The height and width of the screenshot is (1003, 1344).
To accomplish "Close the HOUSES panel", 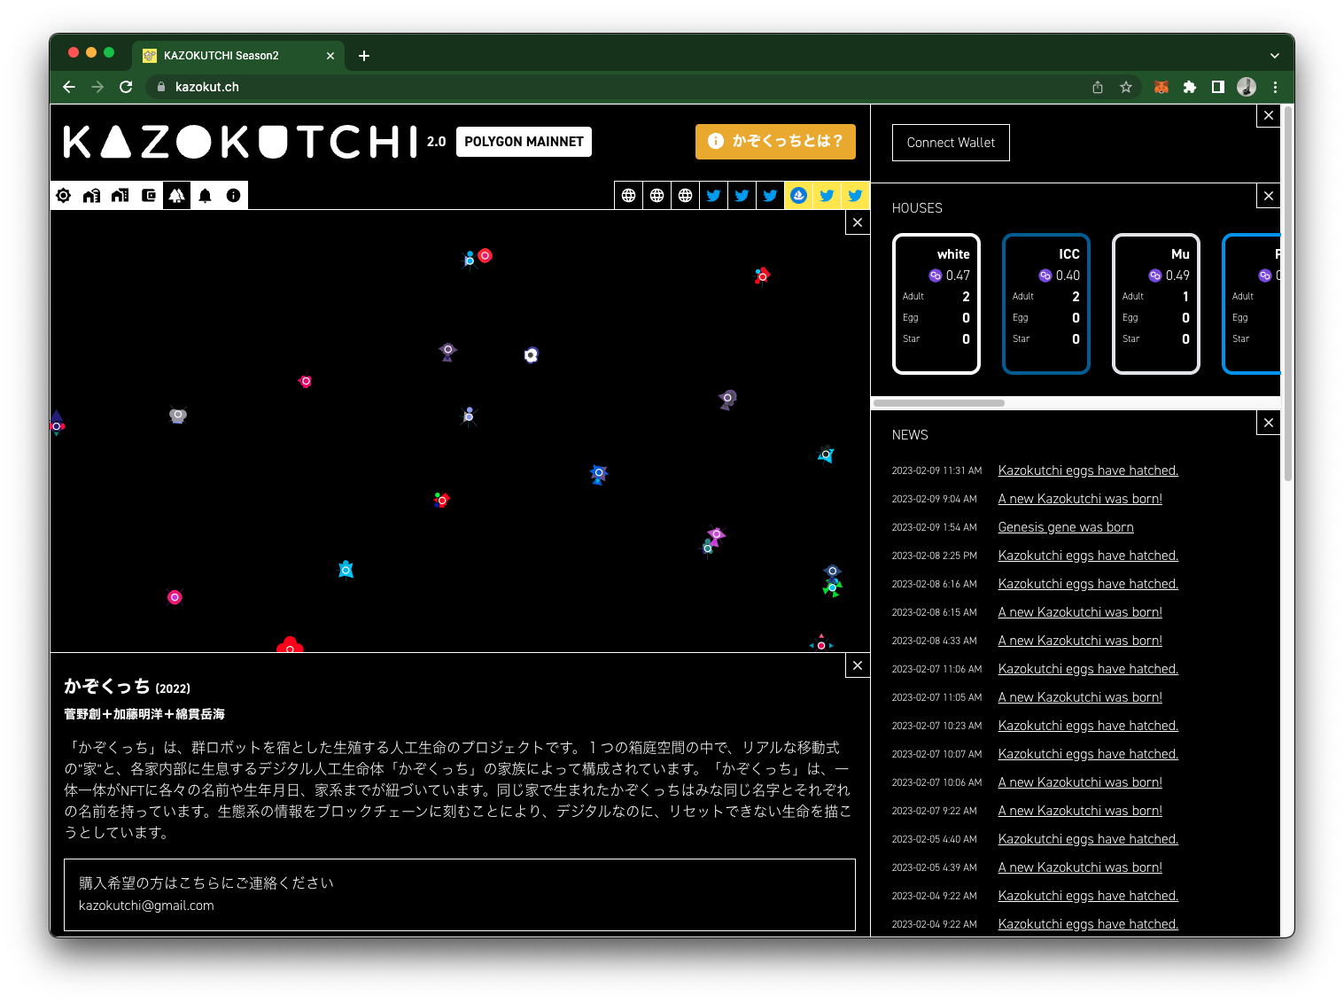I will [1269, 196].
